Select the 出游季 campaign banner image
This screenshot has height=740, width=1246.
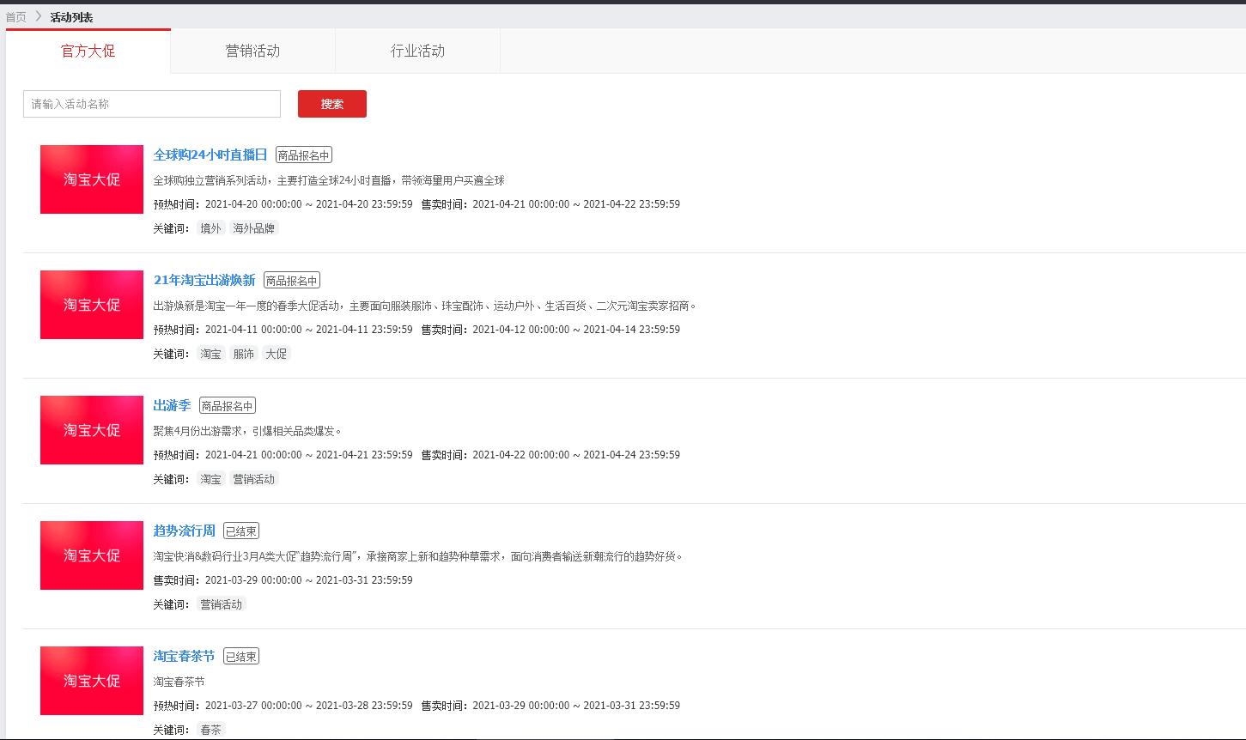click(91, 430)
